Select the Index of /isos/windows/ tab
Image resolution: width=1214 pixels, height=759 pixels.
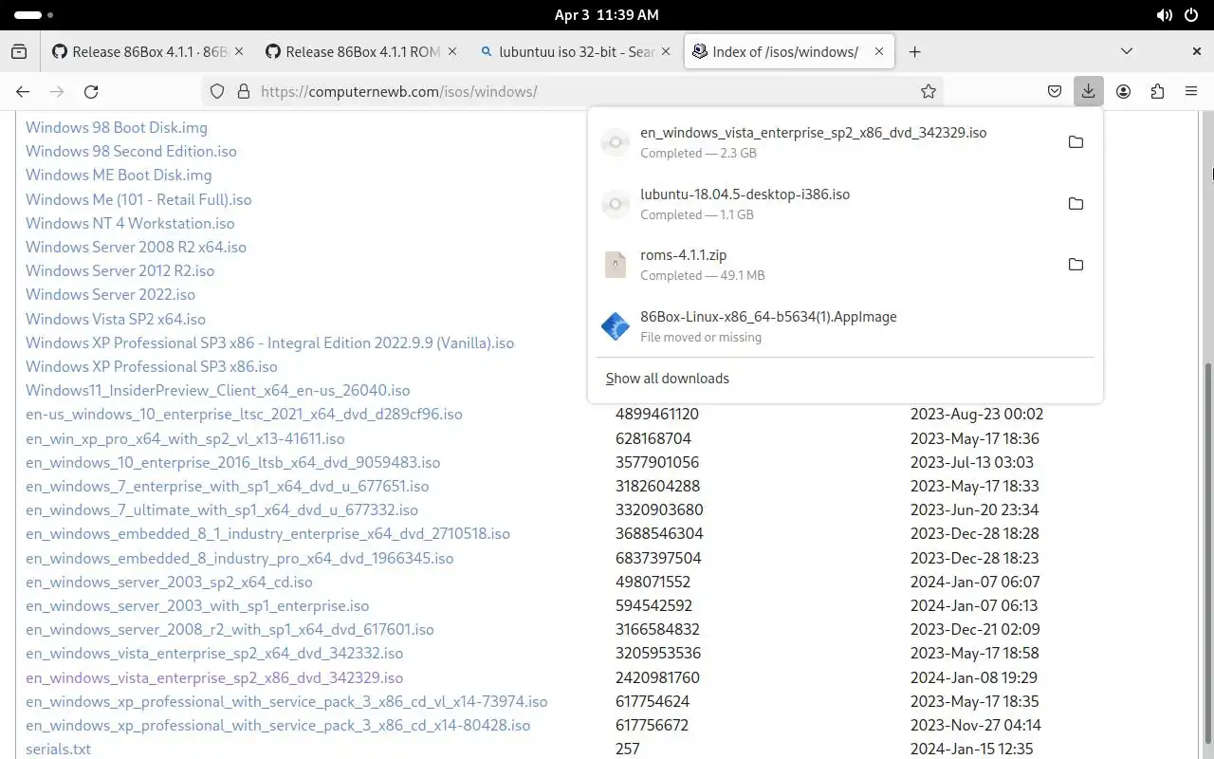787,51
